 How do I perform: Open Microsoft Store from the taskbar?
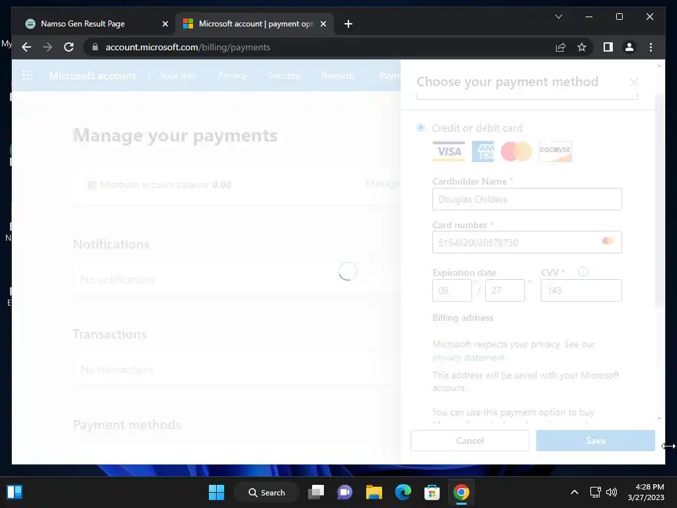point(432,492)
